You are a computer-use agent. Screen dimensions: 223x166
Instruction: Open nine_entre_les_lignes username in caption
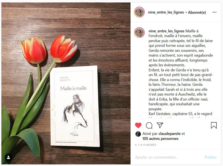point(166,31)
